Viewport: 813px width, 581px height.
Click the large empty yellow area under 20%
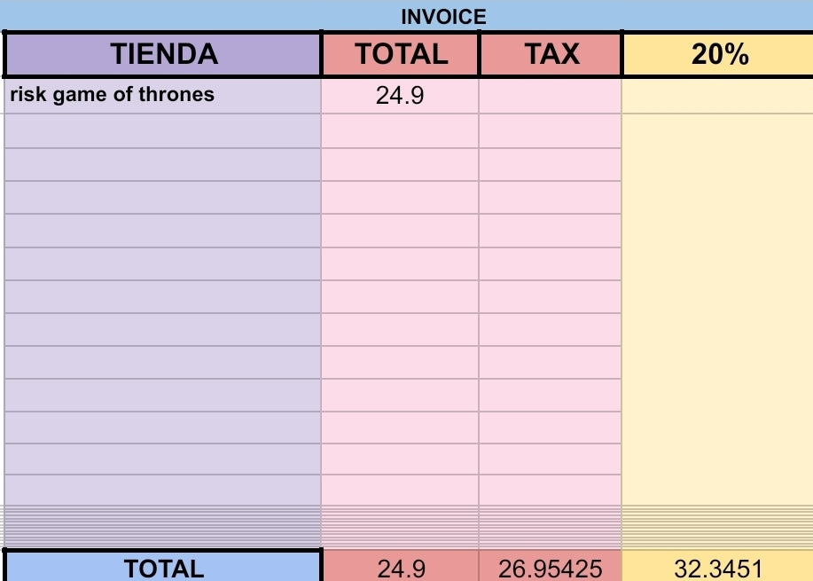tap(718, 310)
